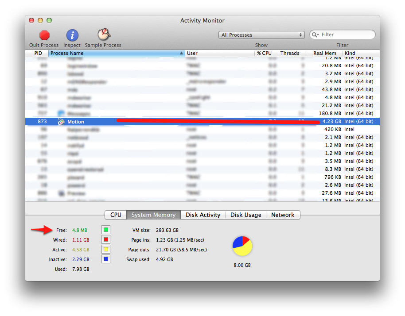
Task: Select the row with 420 KB memory
Action: [202, 129]
